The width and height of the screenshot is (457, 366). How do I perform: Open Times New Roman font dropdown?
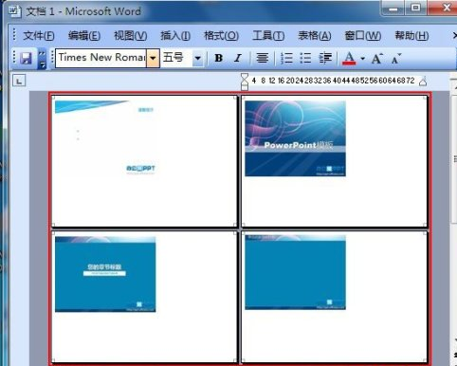pyautogui.click(x=153, y=58)
